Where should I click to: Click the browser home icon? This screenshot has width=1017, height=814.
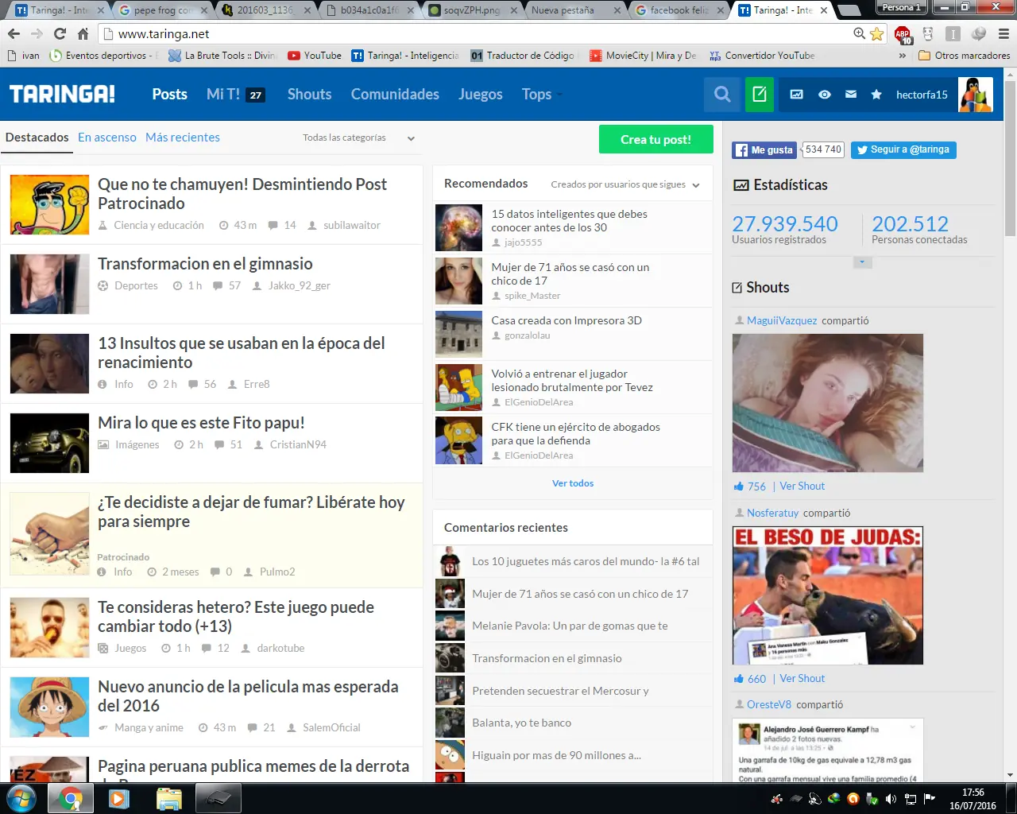point(83,33)
